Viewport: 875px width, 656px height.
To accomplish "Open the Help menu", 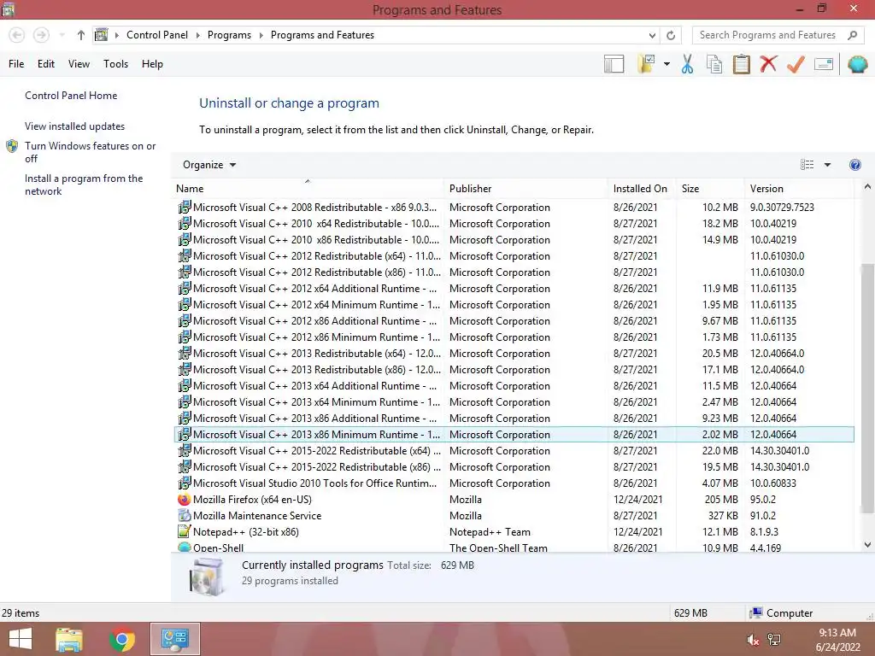I will [152, 64].
